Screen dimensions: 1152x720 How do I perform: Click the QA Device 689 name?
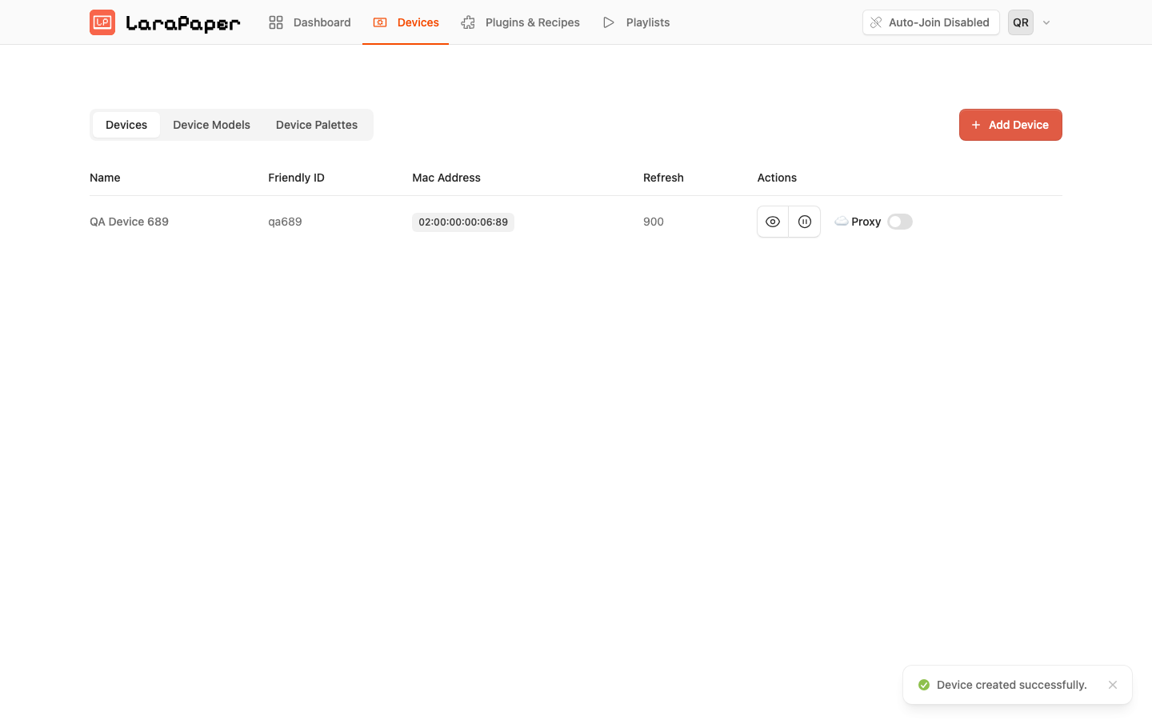129,222
